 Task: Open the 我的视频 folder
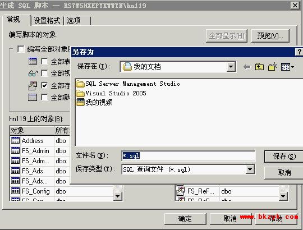coord(94,102)
